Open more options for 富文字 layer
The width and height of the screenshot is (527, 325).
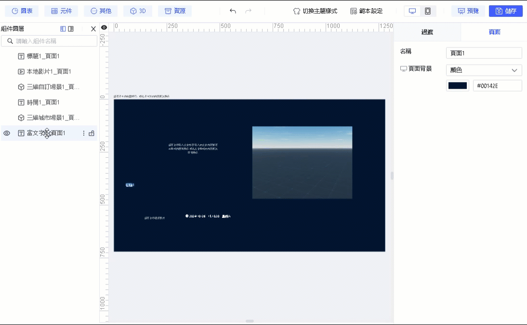click(84, 133)
